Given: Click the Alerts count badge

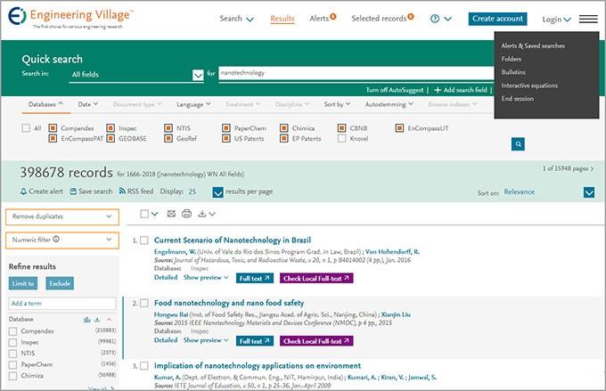Looking at the screenshot, I should [333, 16].
